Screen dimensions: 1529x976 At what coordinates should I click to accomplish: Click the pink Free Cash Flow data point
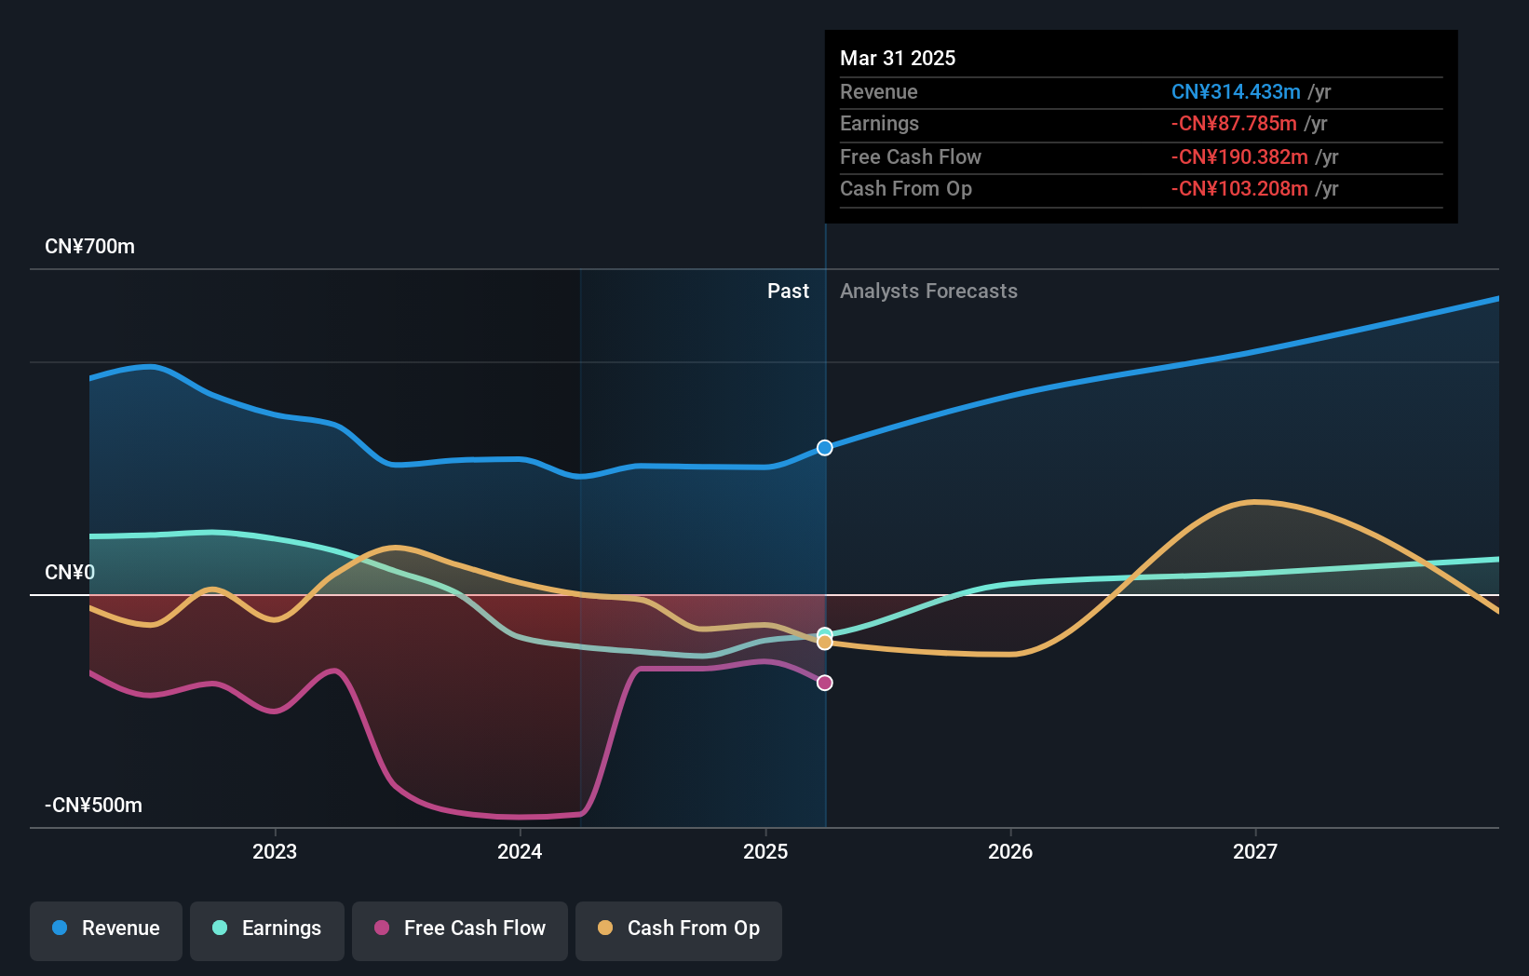[825, 683]
